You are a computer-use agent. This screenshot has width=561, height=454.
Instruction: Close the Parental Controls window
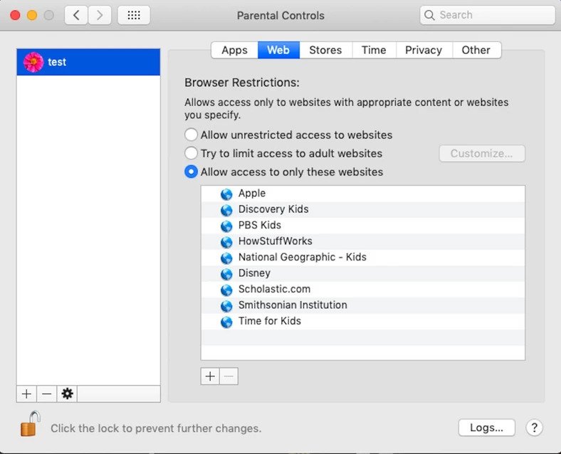point(15,16)
